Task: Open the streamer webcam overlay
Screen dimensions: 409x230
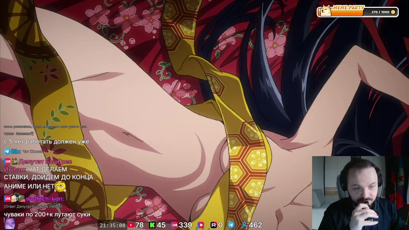Action: tap(360, 193)
